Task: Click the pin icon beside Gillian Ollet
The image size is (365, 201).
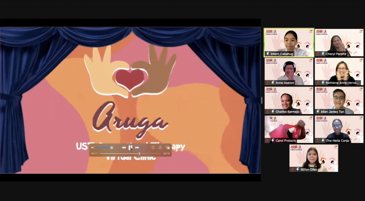Action: 298,169
